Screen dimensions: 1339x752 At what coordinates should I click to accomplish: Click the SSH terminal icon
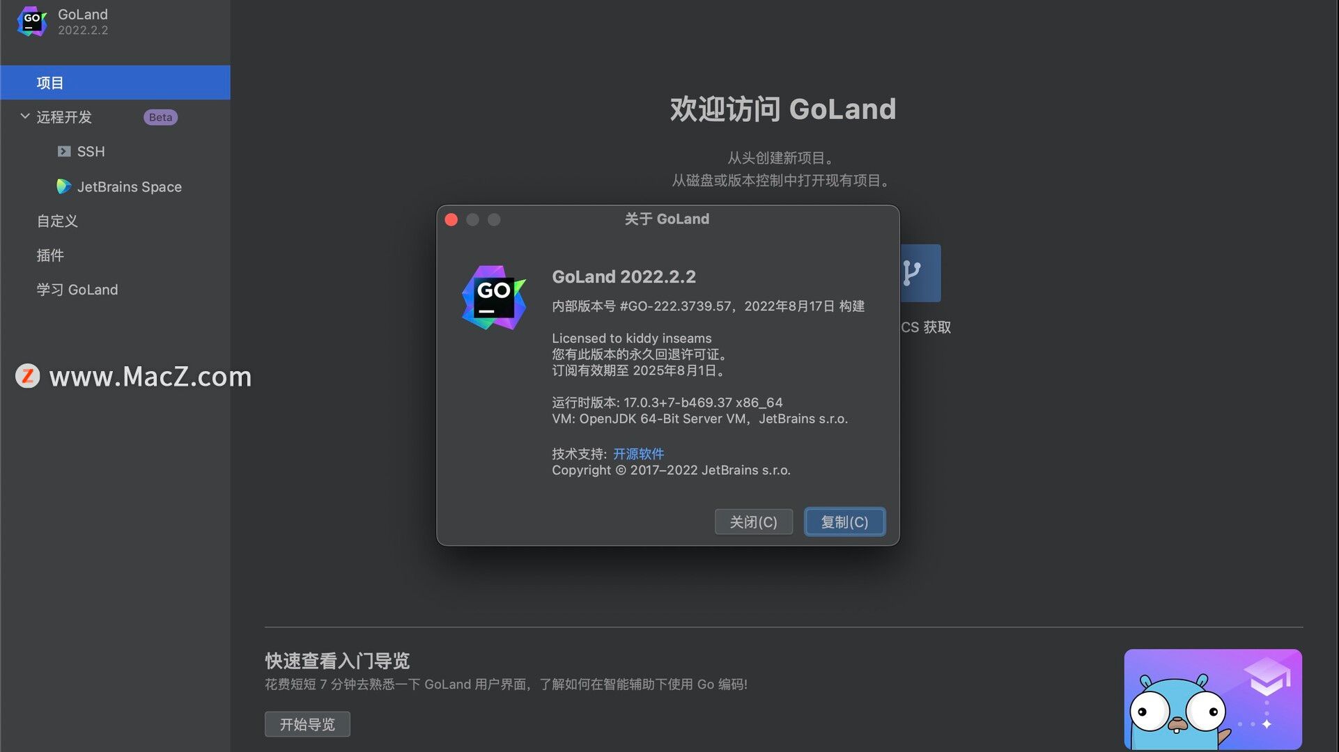64,151
